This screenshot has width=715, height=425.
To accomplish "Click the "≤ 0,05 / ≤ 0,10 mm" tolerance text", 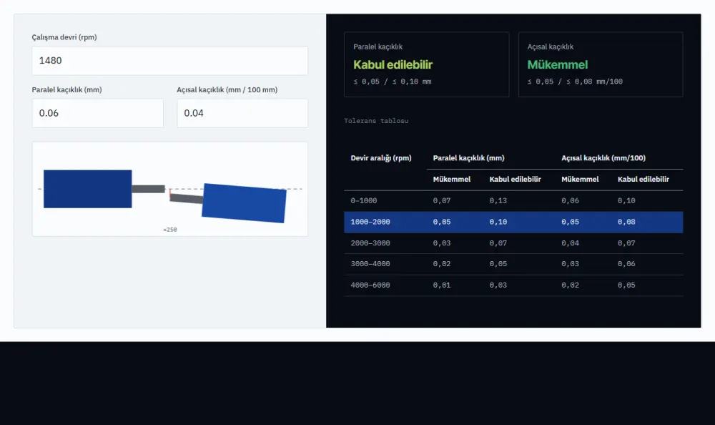I will click(392, 82).
